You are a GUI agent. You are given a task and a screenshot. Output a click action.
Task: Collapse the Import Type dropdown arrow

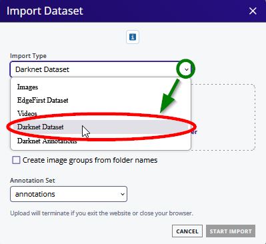(x=187, y=69)
